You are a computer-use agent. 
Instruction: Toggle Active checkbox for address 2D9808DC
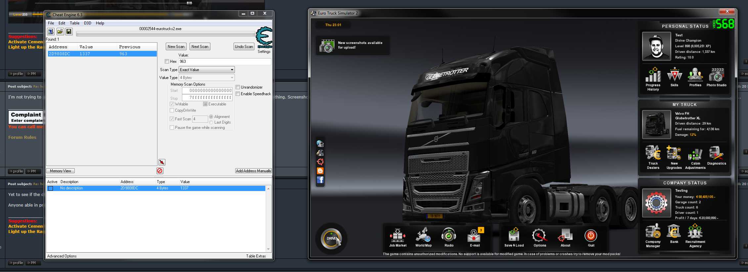(x=51, y=188)
